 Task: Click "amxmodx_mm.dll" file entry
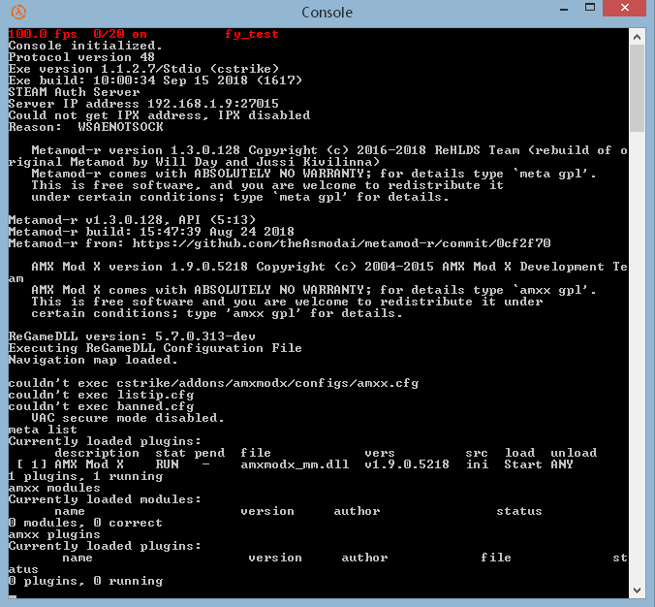[x=295, y=464]
